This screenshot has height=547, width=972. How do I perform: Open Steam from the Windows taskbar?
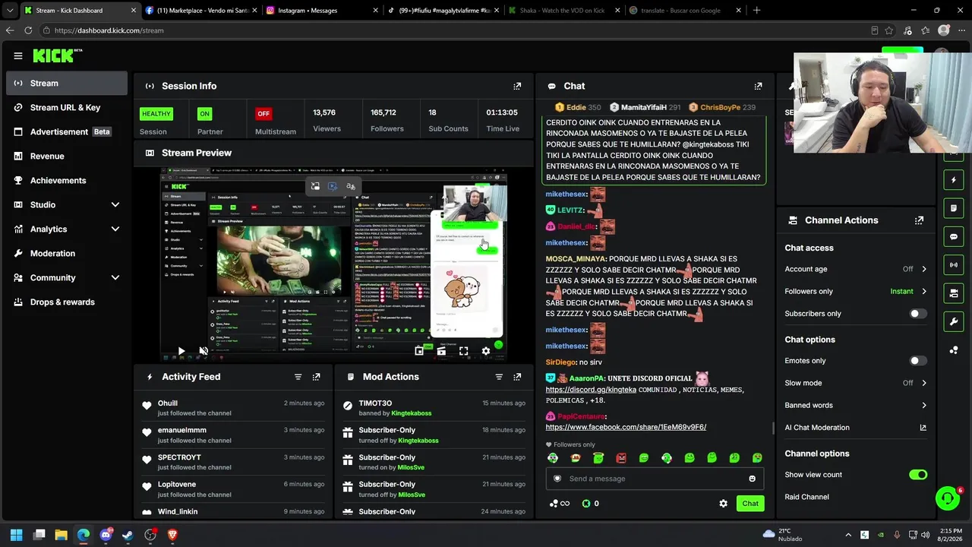pyautogui.click(x=128, y=535)
